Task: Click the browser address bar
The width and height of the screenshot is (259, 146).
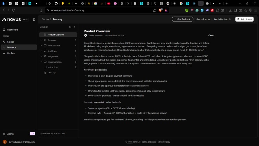Action: coord(99,10)
